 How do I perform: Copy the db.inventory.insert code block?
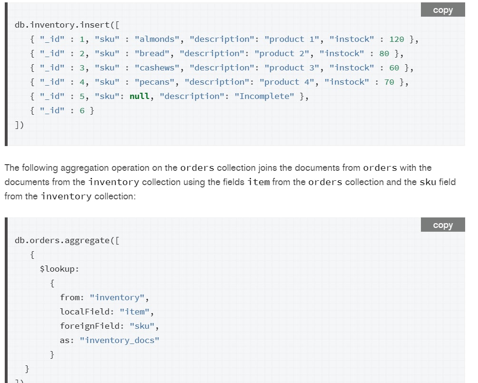point(443,10)
